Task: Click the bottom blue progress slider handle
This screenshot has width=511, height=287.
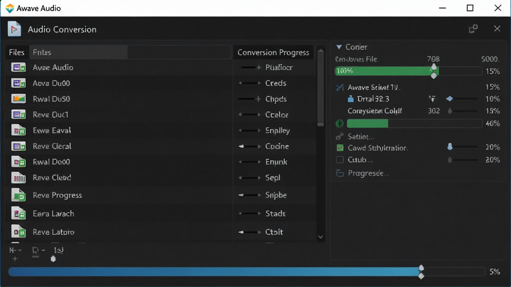Action: click(x=421, y=272)
